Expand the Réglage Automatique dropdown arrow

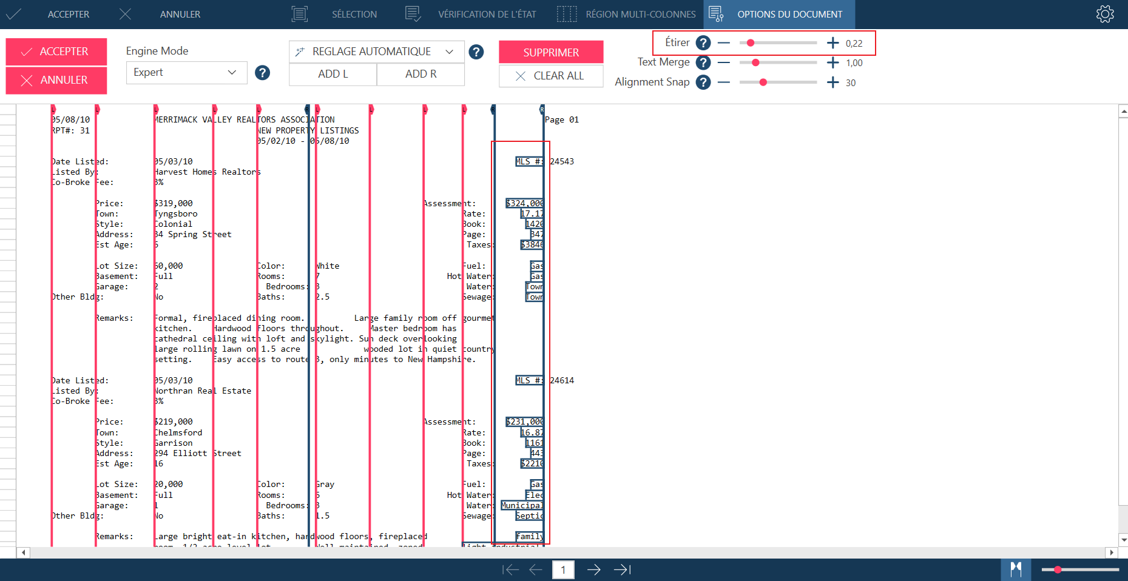click(x=450, y=52)
